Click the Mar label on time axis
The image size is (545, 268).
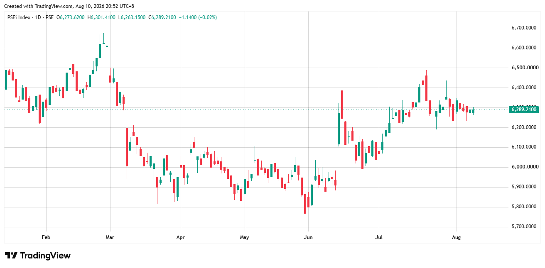tap(110, 238)
